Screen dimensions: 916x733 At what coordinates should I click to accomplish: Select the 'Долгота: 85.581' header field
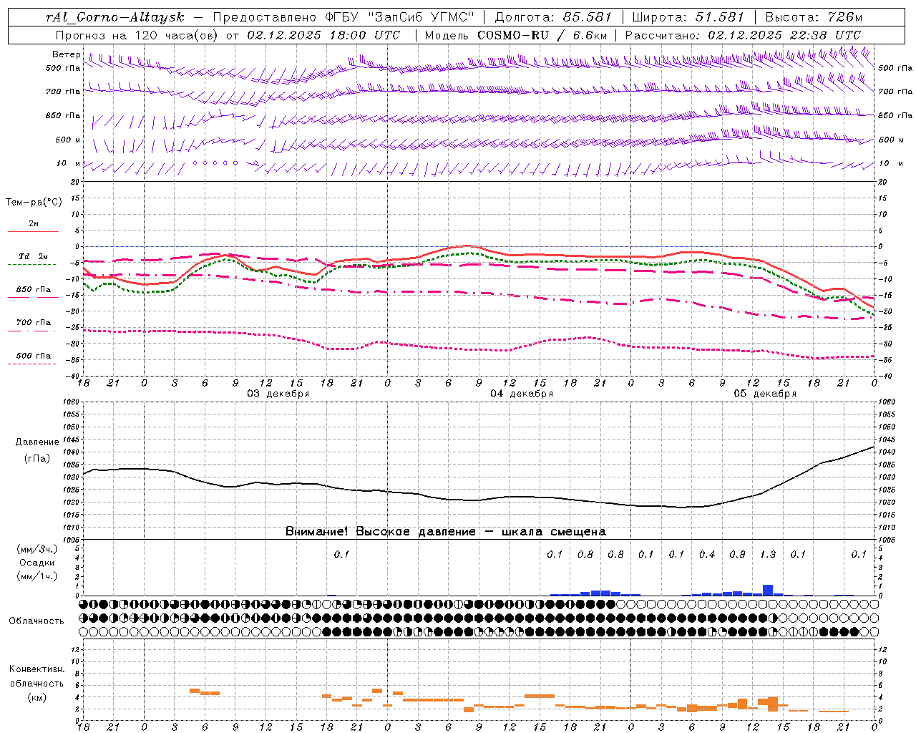[553, 17]
